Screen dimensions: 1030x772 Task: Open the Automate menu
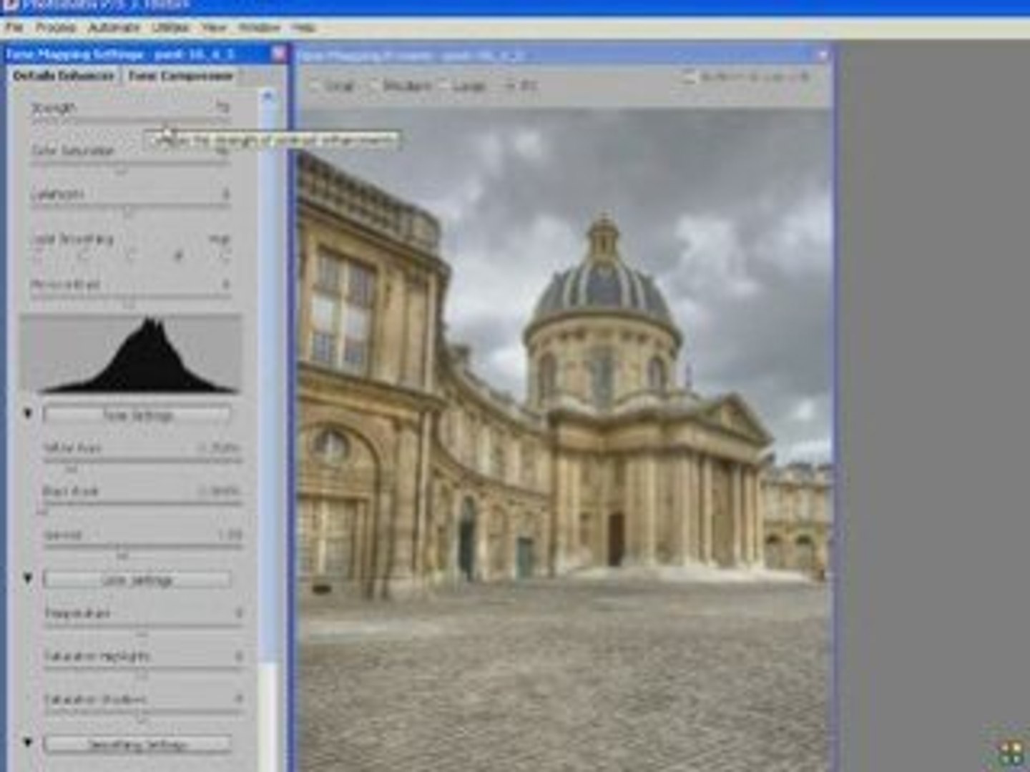(x=114, y=28)
